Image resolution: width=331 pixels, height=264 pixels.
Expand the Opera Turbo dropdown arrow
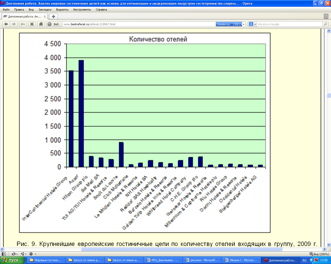35,254
